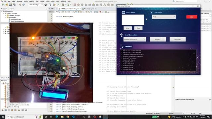Open the Refactor menu
The image size is (212, 119).
(32, 1)
